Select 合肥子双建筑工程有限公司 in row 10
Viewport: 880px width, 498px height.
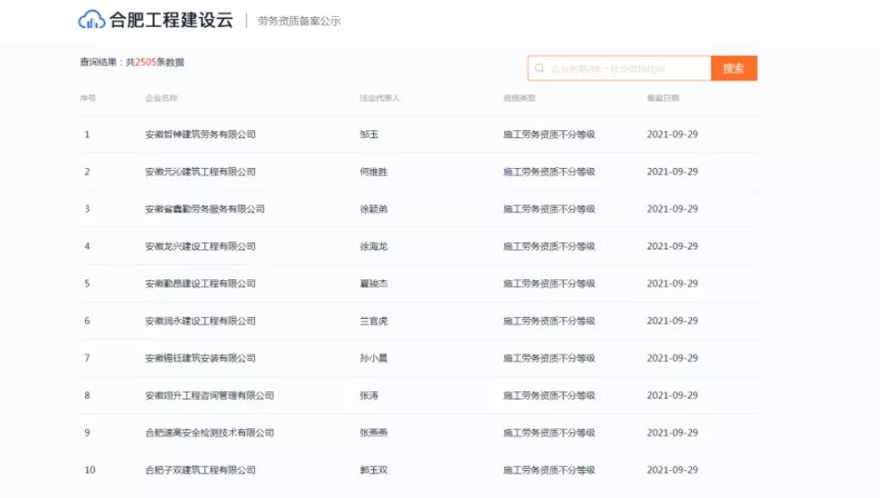[200, 470]
